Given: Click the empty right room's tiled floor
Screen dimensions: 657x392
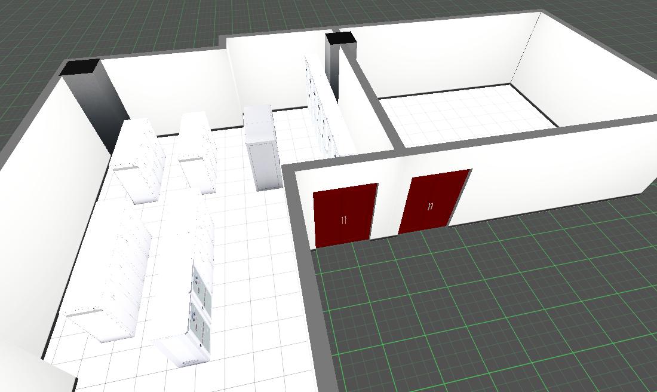Looking at the screenshot, I should click(x=466, y=117).
